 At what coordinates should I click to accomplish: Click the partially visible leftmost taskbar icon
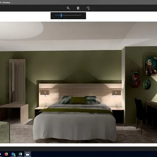(x=0, y=154)
